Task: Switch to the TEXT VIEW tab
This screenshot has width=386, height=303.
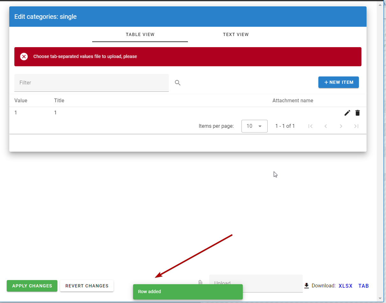Action: [236, 34]
